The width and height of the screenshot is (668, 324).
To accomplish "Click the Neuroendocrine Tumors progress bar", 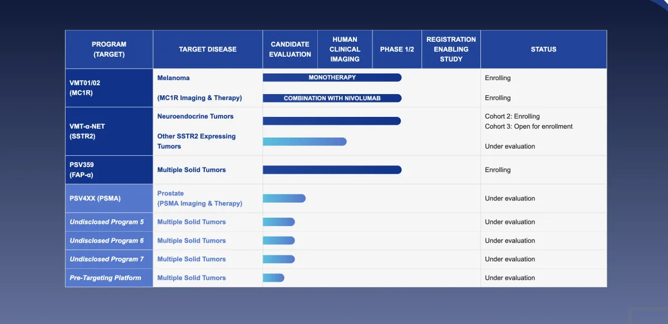I will coord(332,121).
